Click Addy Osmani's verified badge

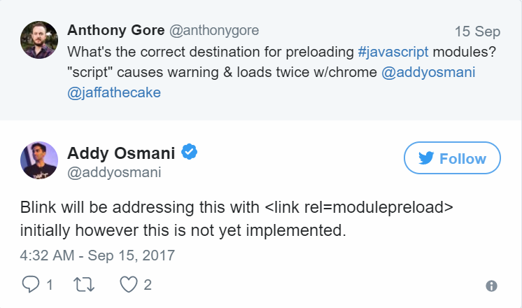point(189,153)
